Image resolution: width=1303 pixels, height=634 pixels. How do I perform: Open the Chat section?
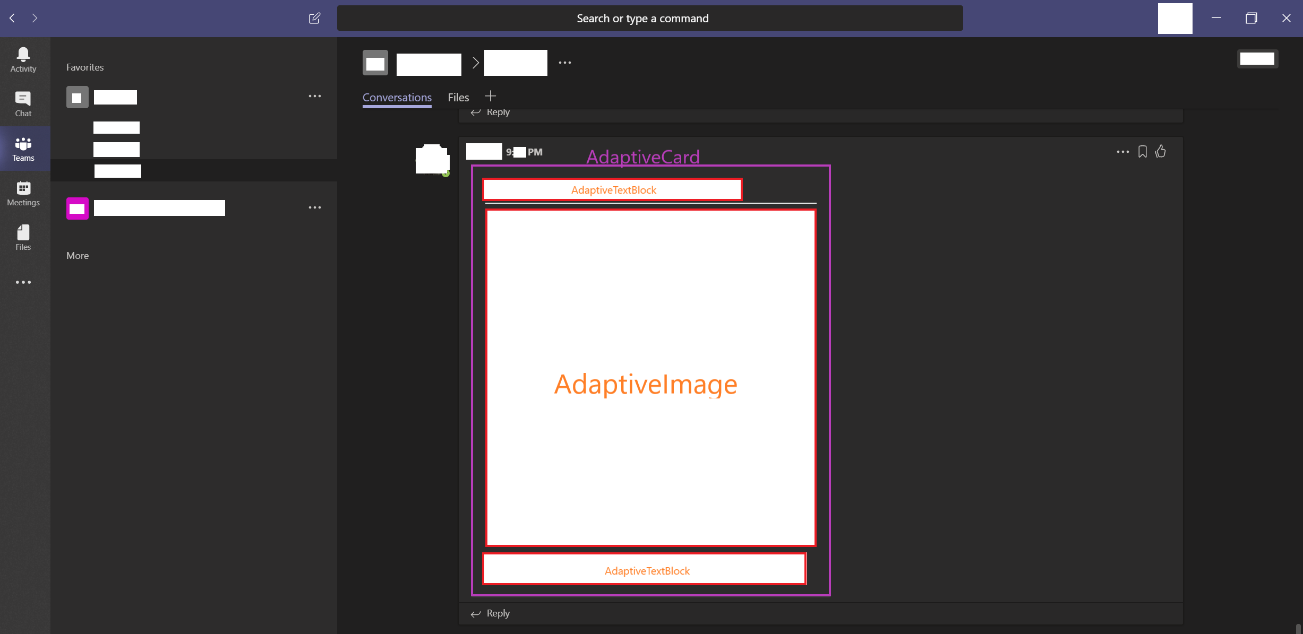(23, 103)
